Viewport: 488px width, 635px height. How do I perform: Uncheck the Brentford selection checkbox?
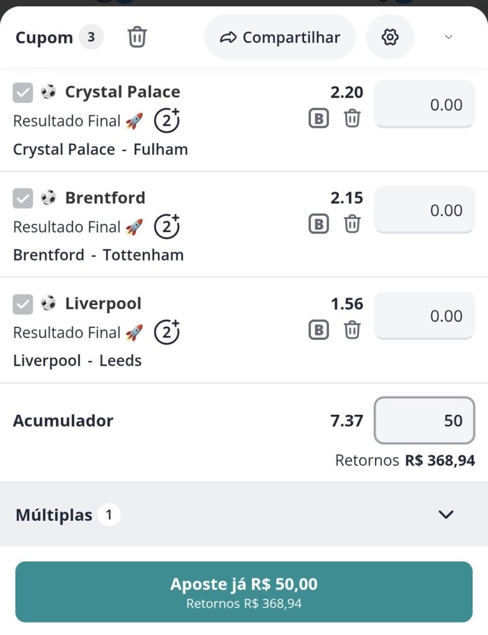click(x=23, y=198)
